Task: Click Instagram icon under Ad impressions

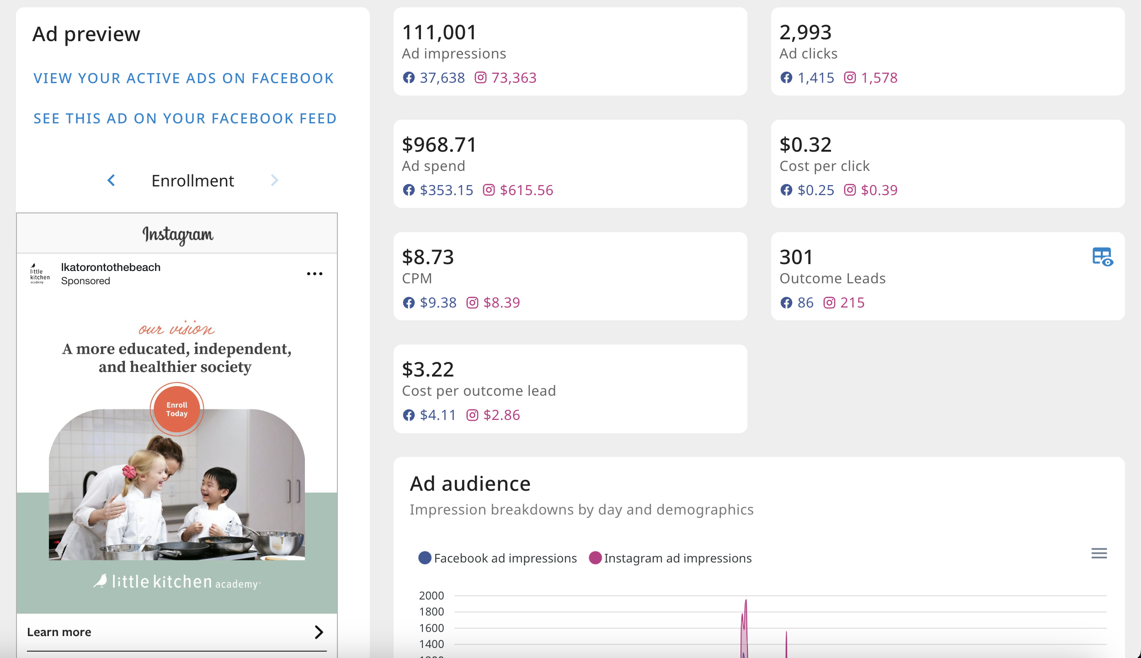Action: pos(480,78)
